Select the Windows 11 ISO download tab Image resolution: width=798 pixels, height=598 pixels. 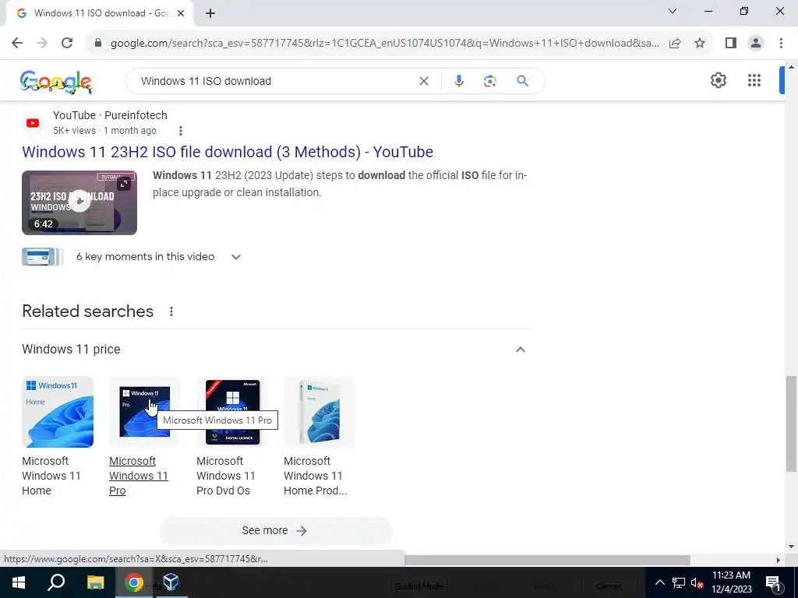point(99,13)
